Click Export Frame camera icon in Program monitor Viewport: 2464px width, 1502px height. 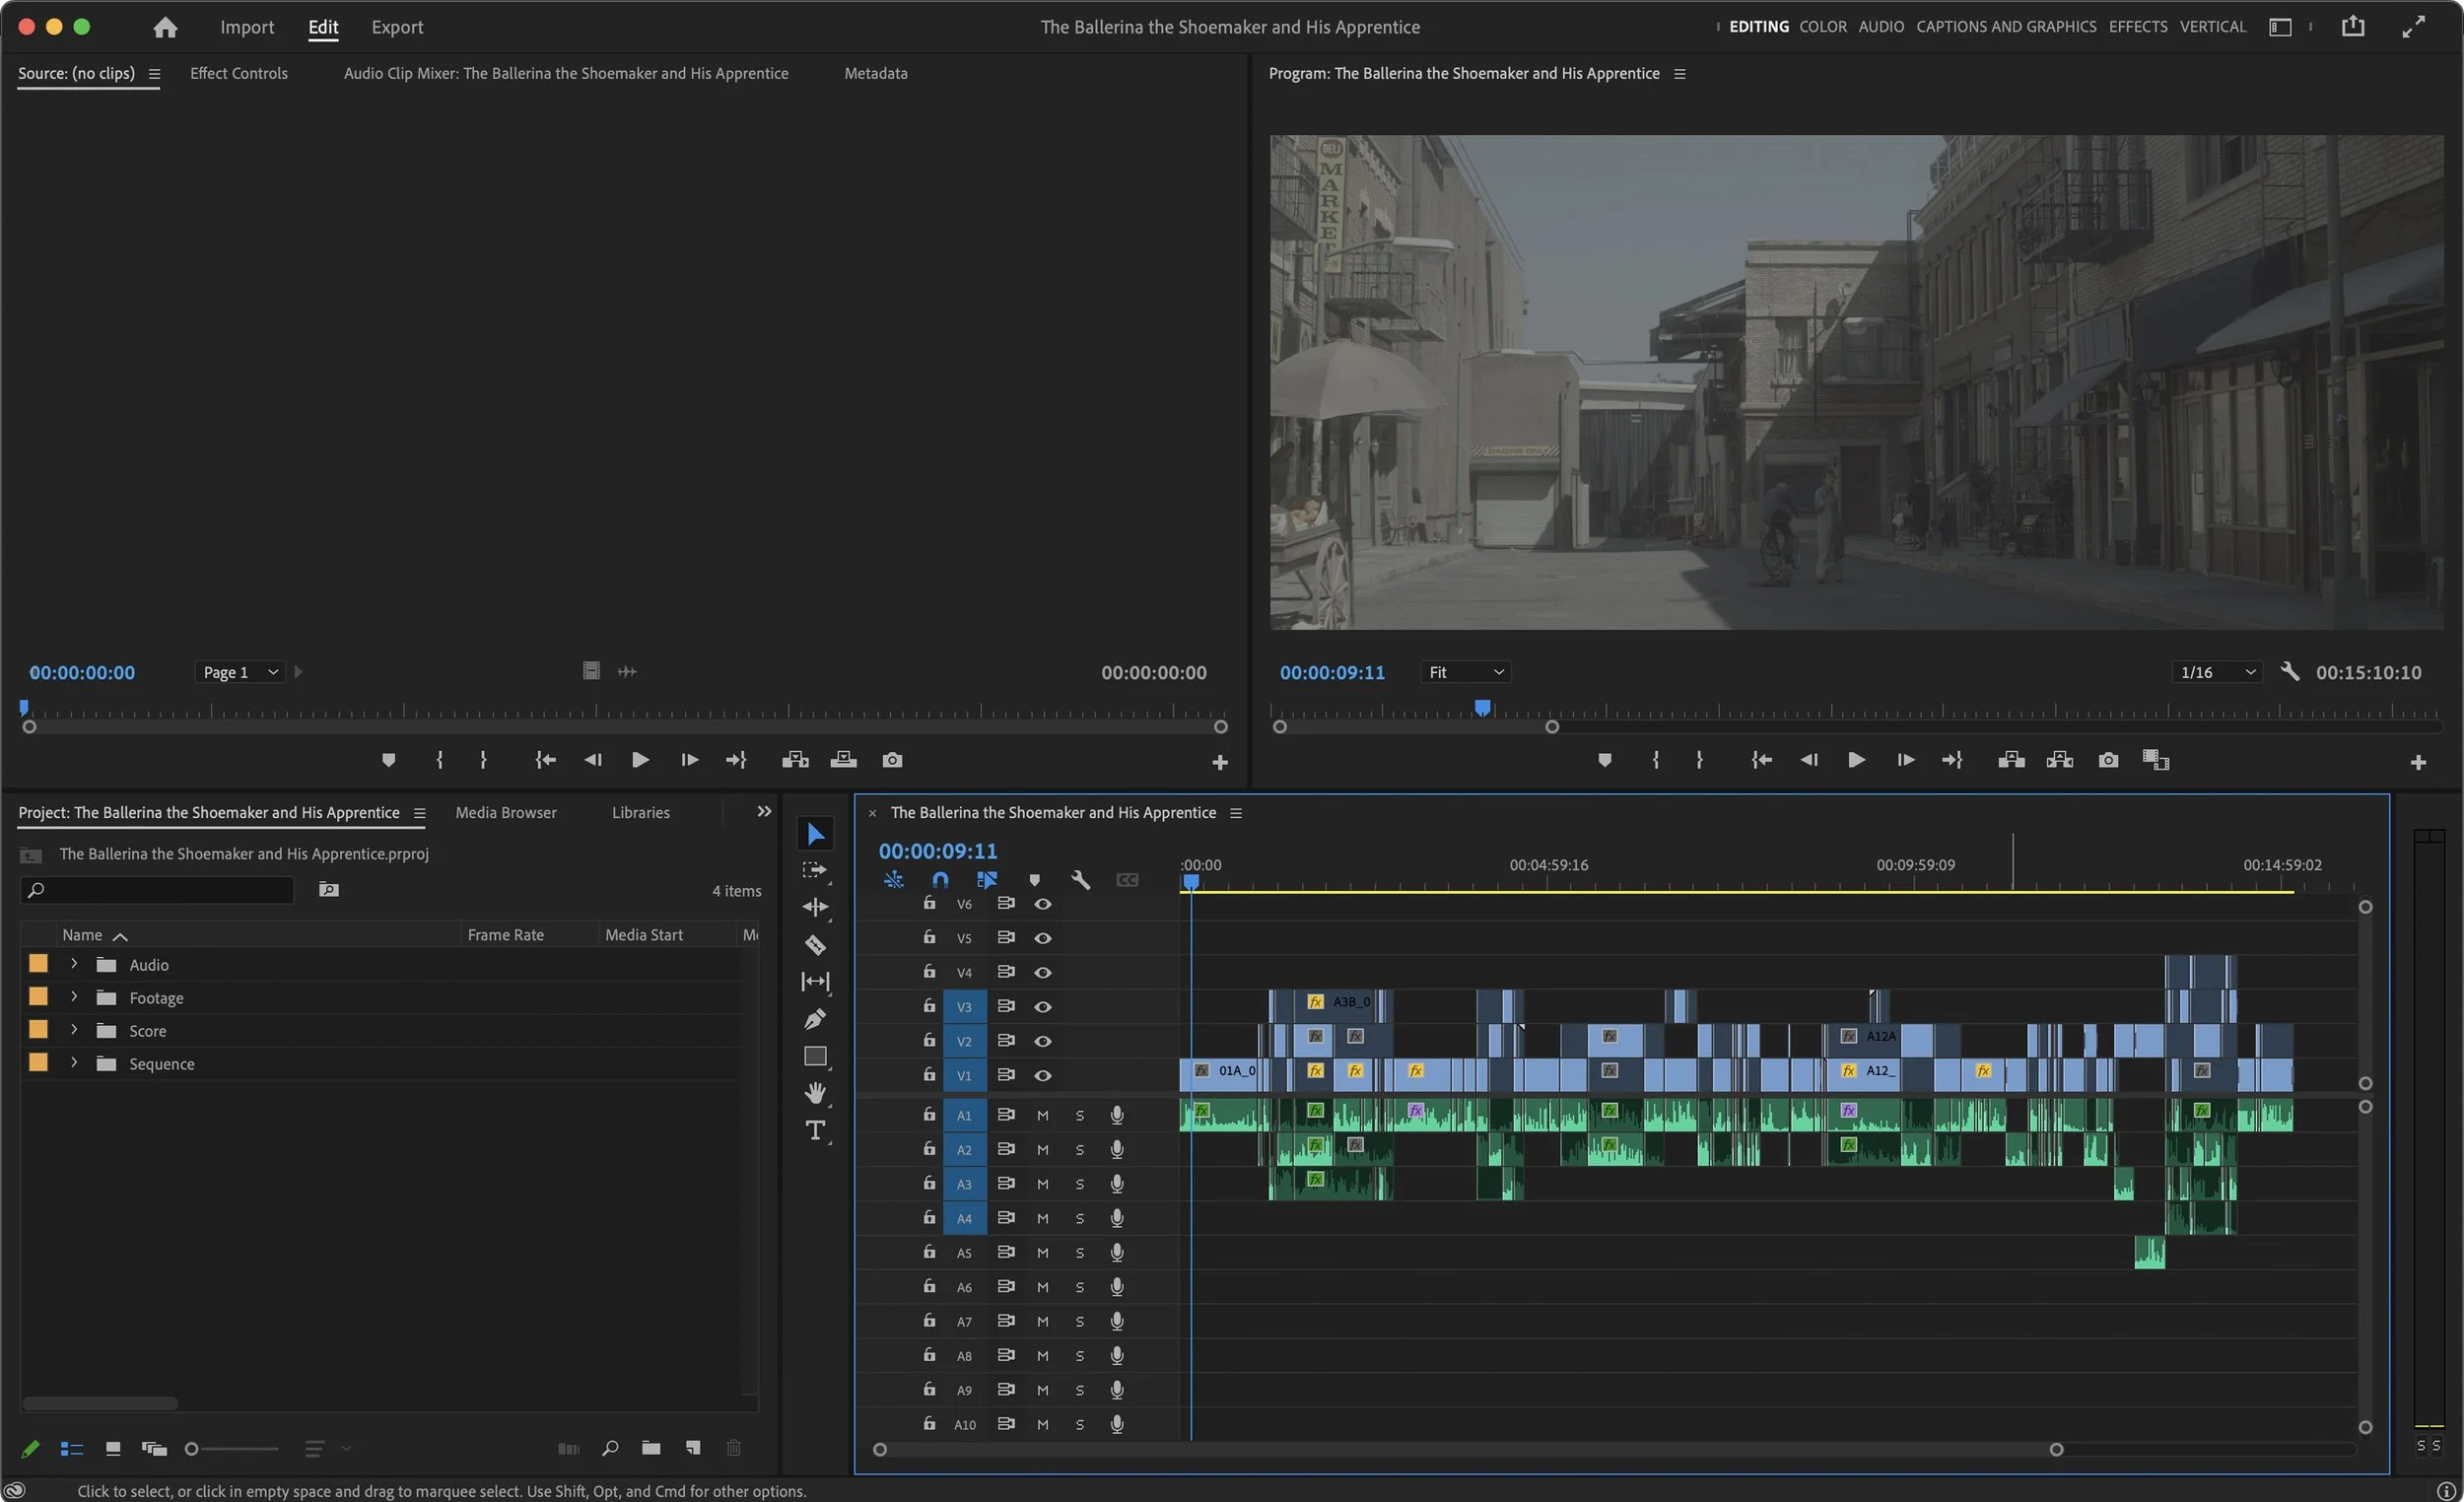[2108, 760]
